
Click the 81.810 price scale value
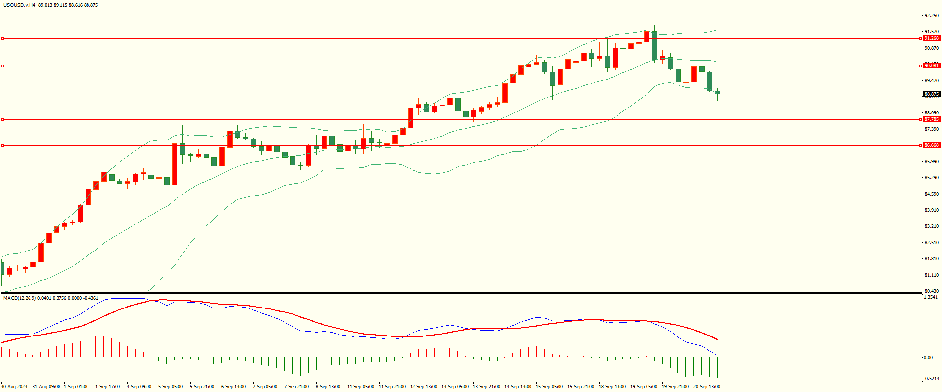pyautogui.click(x=931, y=259)
